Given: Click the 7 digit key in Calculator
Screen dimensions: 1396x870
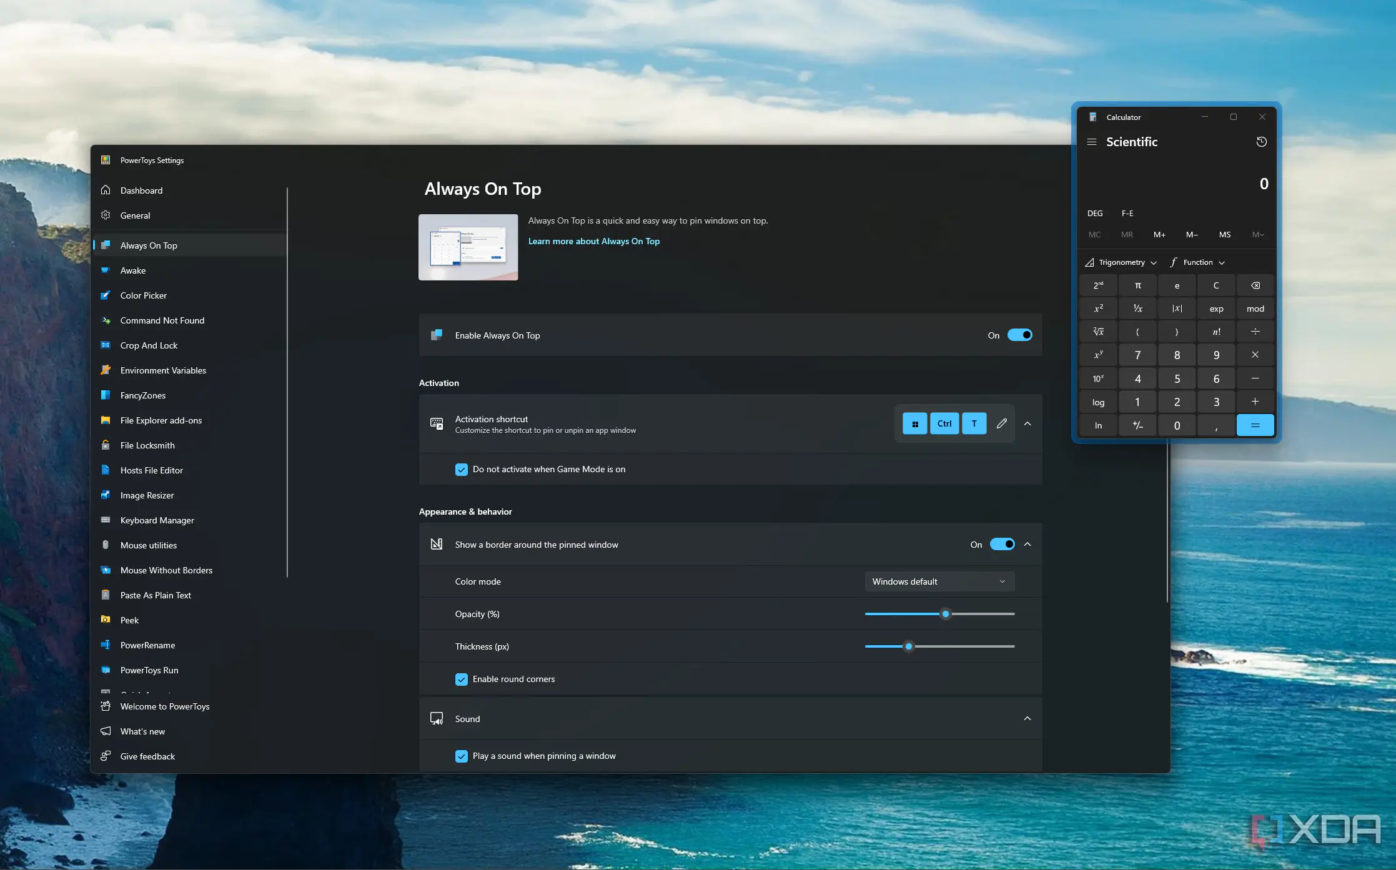Looking at the screenshot, I should tap(1137, 355).
